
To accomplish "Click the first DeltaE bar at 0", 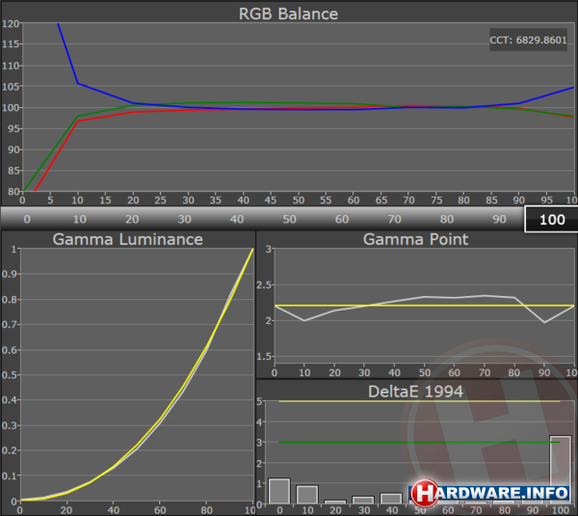I will tap(278, 491).
